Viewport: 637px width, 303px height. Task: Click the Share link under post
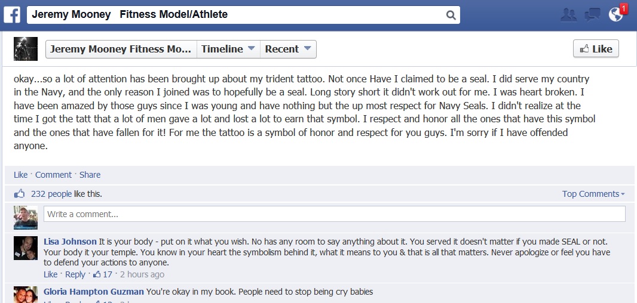click(90, 175)
